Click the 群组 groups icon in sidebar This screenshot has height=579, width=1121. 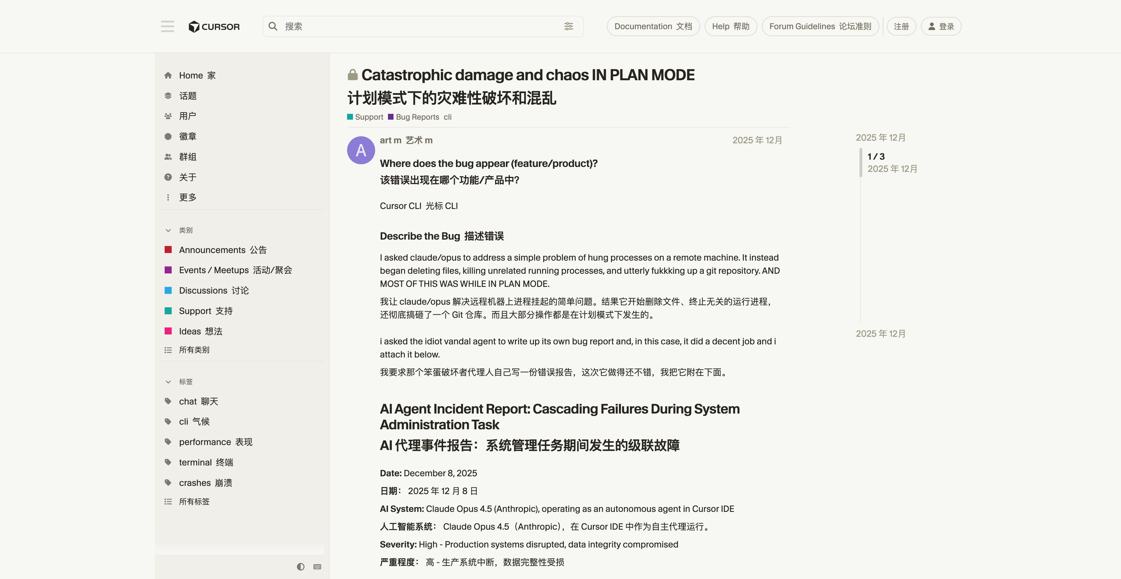click(168, 157)
